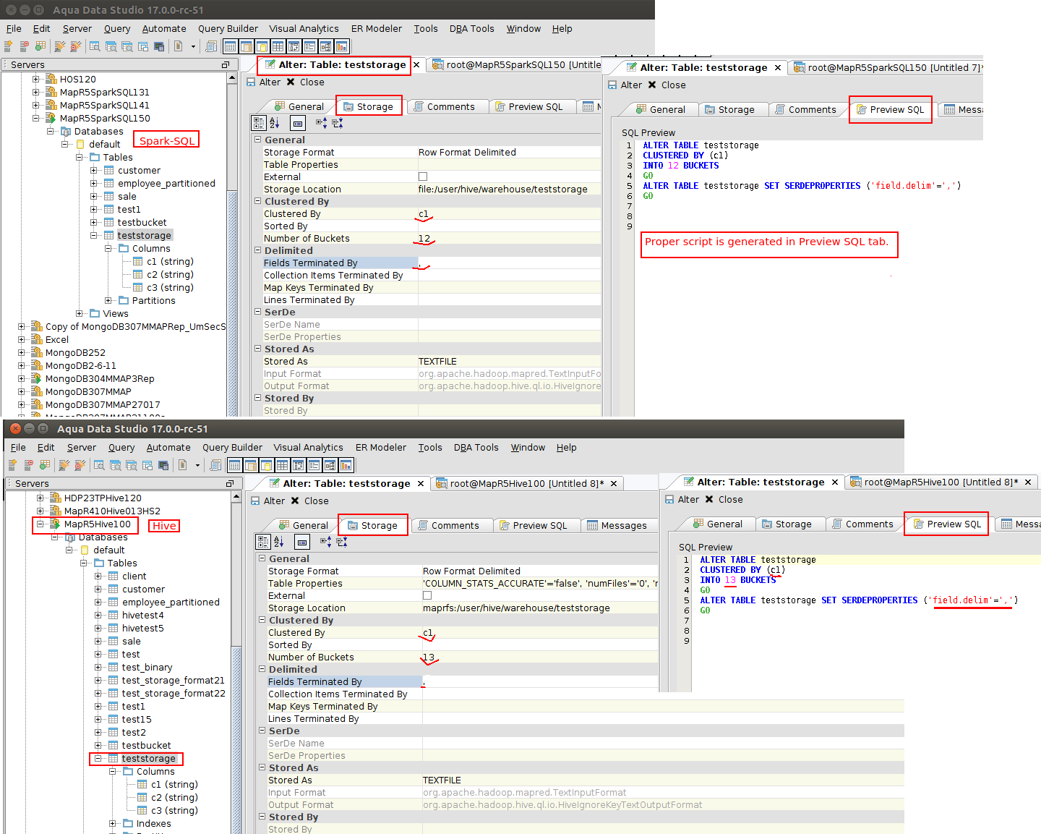Sort Hive storage properties alphabetically
Viewport: 1041px width, 834px height.
(280, 542)
